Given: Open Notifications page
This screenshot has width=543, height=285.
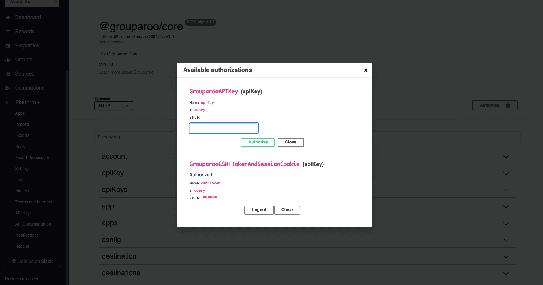Looking at the screenshot, I should (27, 235).
